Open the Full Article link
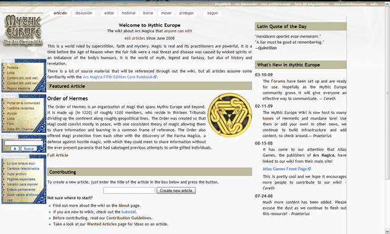Image resolution: width=390 pixels, height=234 pixels. pyautogui.click(x=58, y=155)
